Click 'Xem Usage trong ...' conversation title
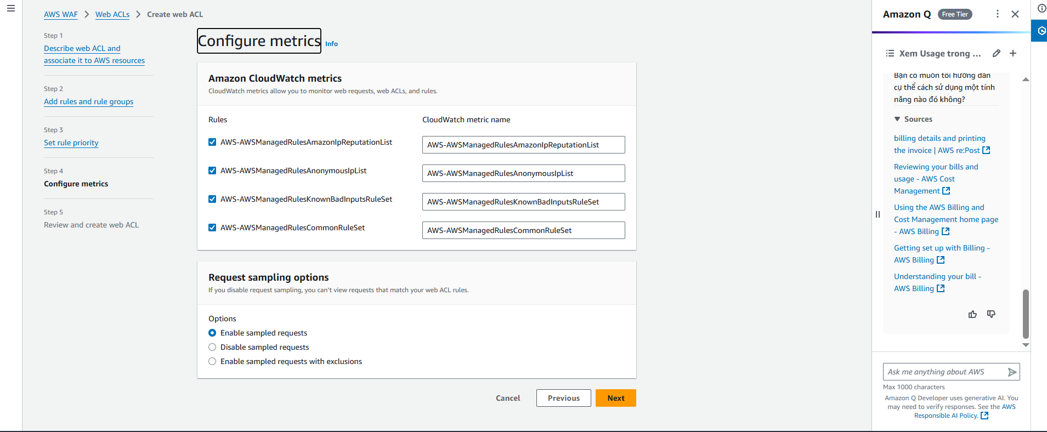Screen dimensions: 1047x432 click(940, 53)
